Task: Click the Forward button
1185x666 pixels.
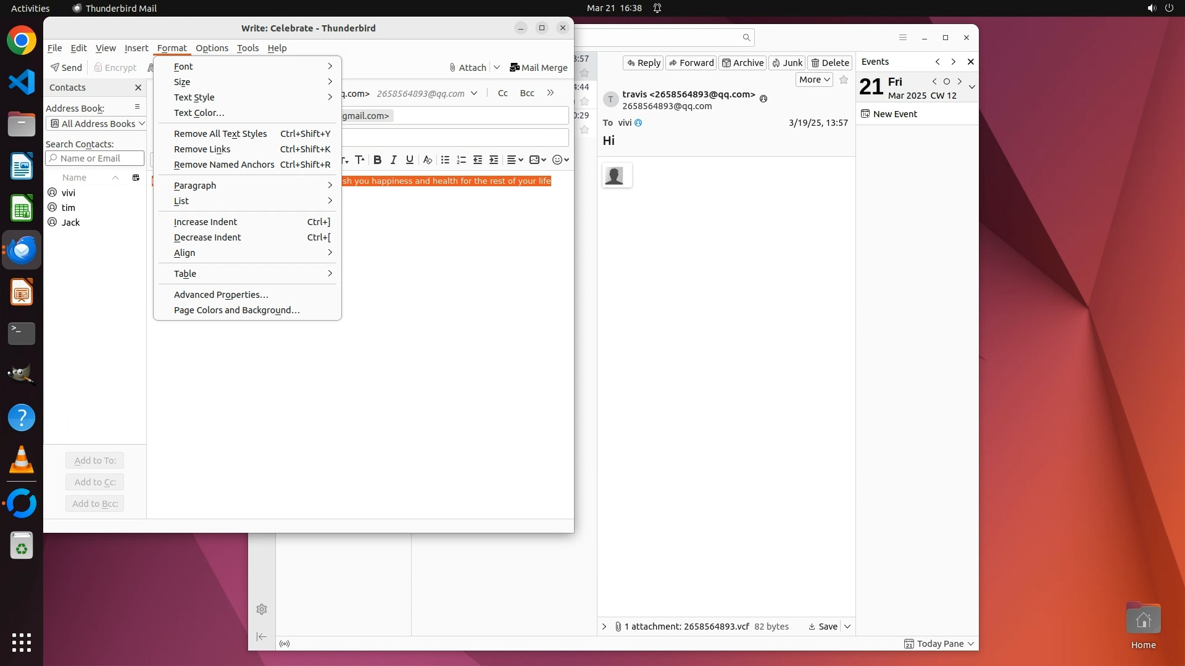Action: [691, 62]
